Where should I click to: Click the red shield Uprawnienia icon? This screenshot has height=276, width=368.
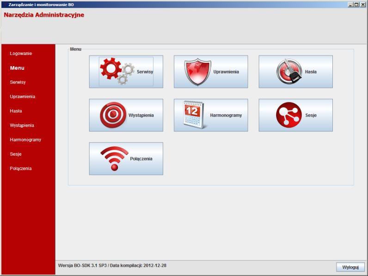197,72
